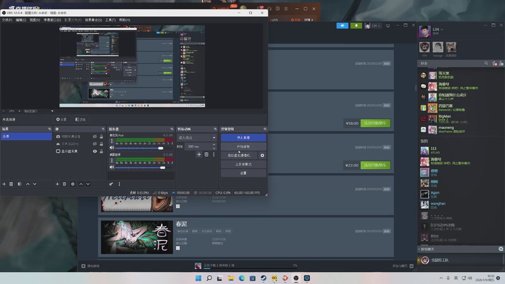The width and height of the screenshot is (505, 284).
Task: Mute the Mic/Aux audio channel
Action: [112, 148]
